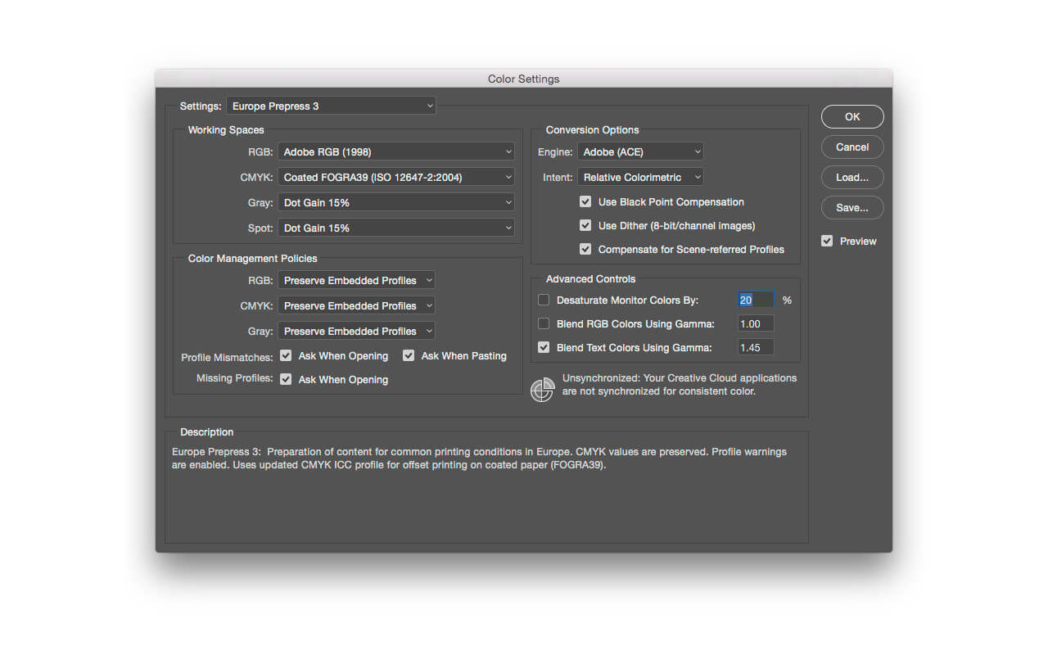
Task: Uncheck Use Dither for 8-bit images
Action: click(585, 225)
